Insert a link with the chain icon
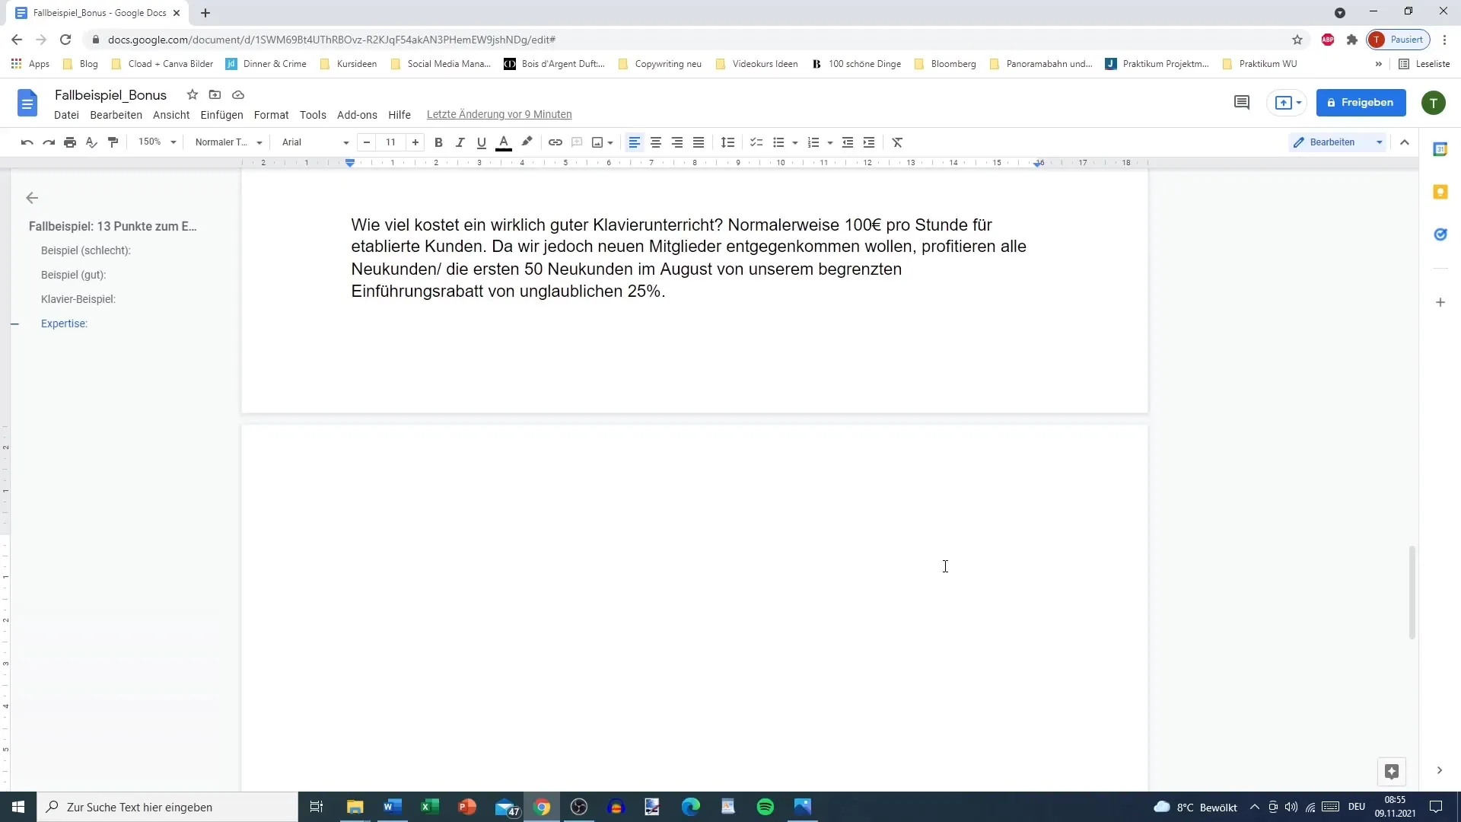 click(x=555, y=142)
